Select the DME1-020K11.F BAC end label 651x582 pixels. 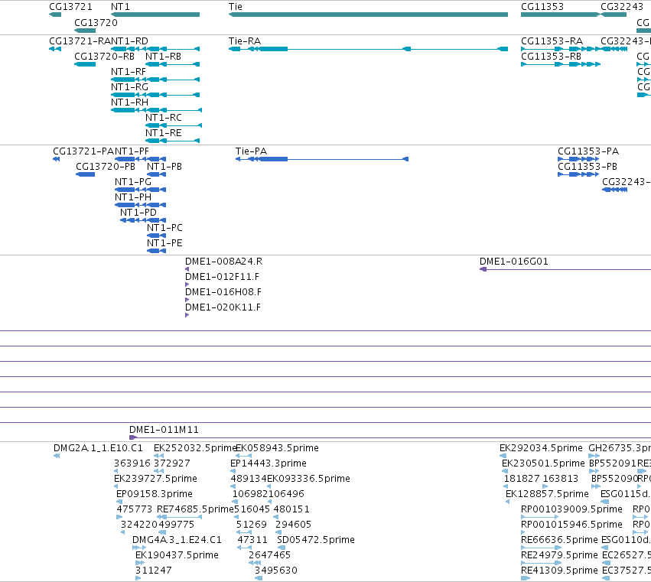(223, 307)
